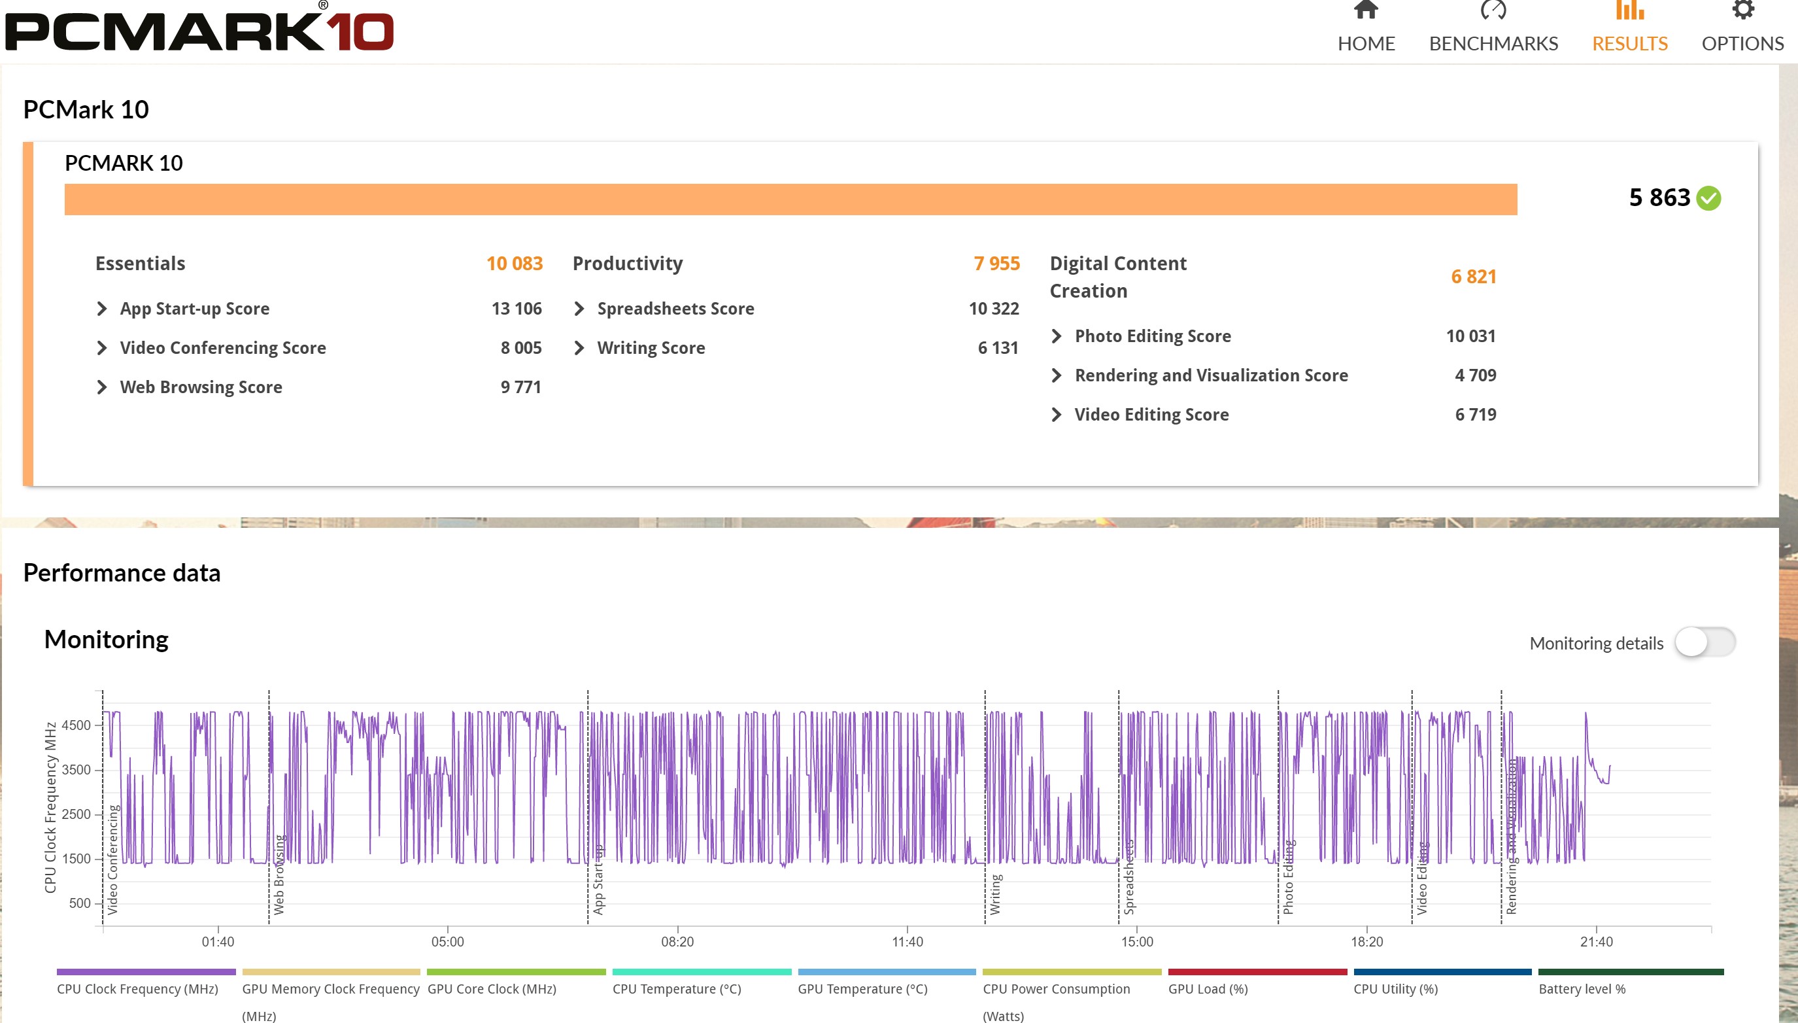The height and width of the screenshot is (1023, 1798).
Task: Click the purple CPU Clock Frequency legend
Action: [145, 973]
